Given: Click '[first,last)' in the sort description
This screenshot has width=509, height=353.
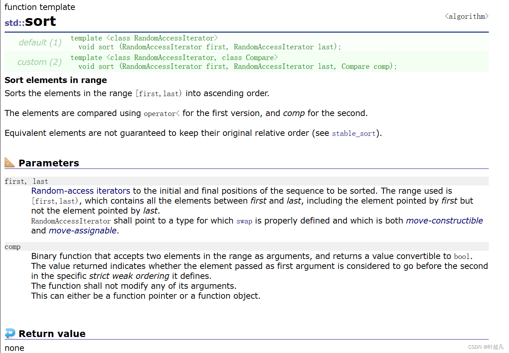Looking at the screenshot, I should [x=159, y=94].
